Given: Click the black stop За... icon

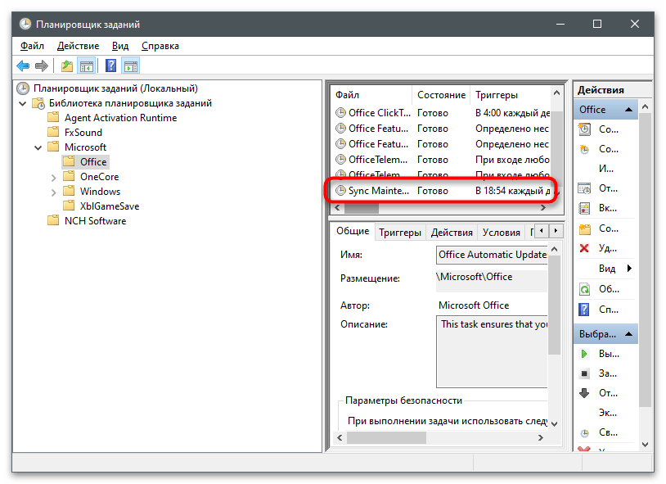Looking at the screenshot, I should click(x=584, y=373).
